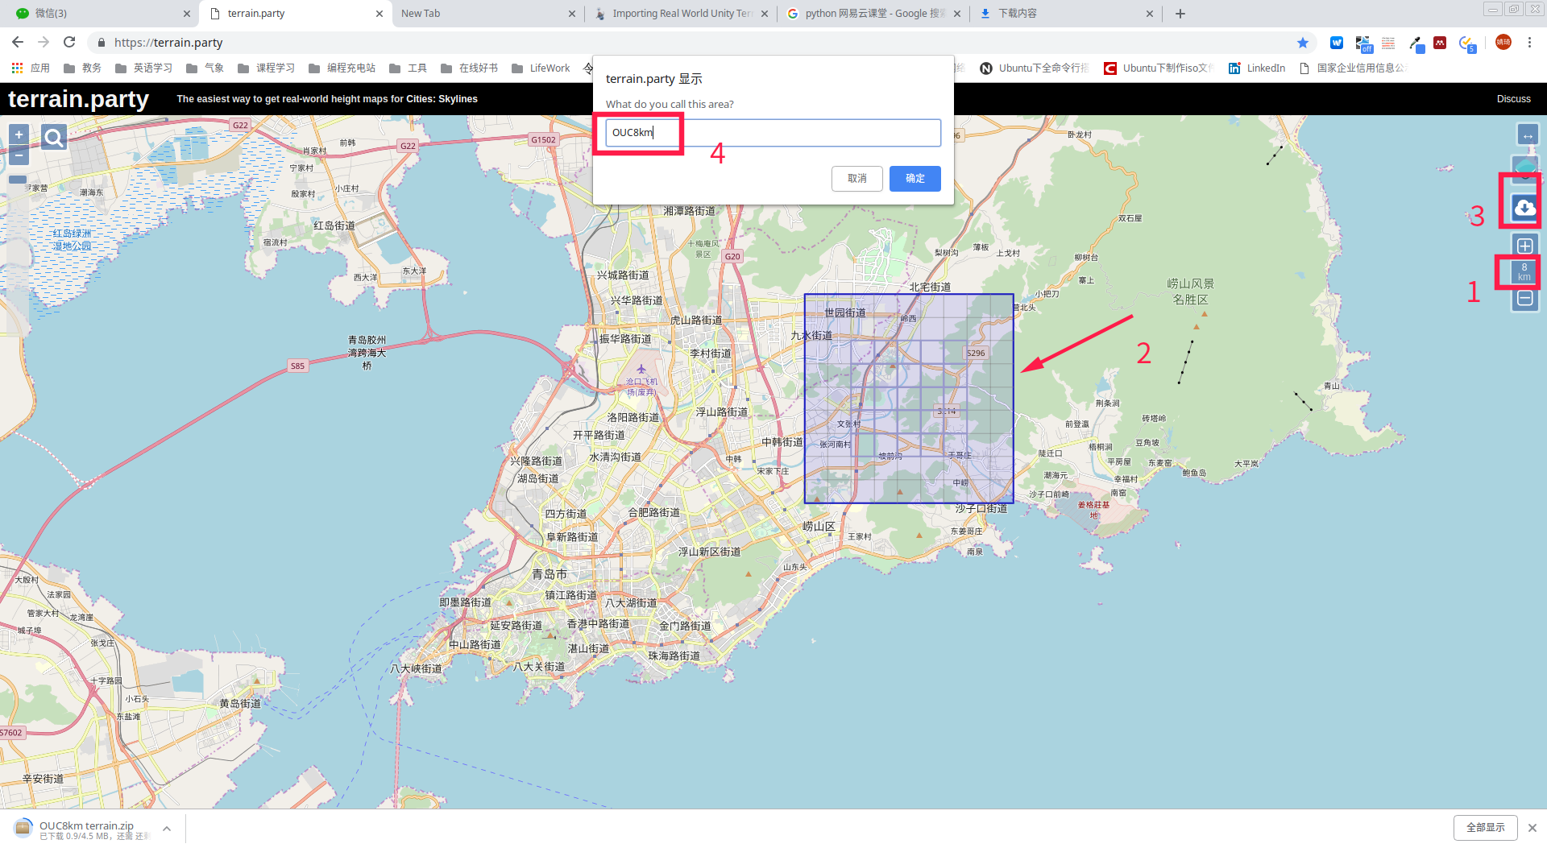1547x848 pixels.
Task: Click the map layers diamond icon
Action: click(x=1525, y=167)
